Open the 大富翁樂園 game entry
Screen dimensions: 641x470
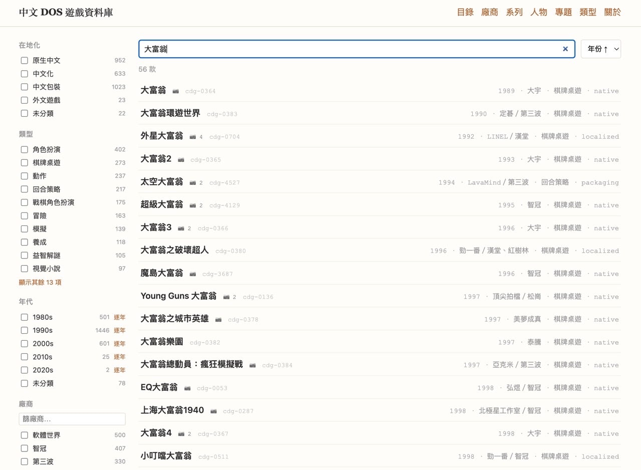(x=162, y=342)
